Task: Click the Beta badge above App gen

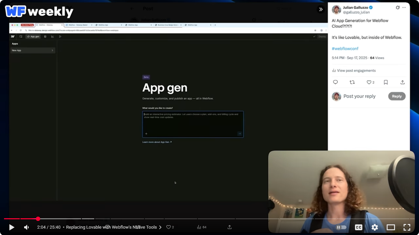Action: pos(146,77)
